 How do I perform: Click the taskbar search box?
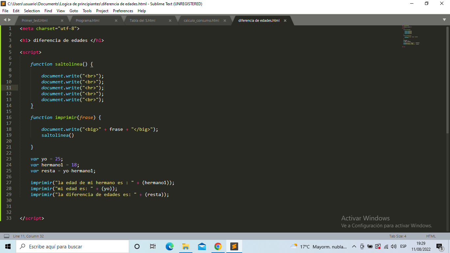coord(72,246)
